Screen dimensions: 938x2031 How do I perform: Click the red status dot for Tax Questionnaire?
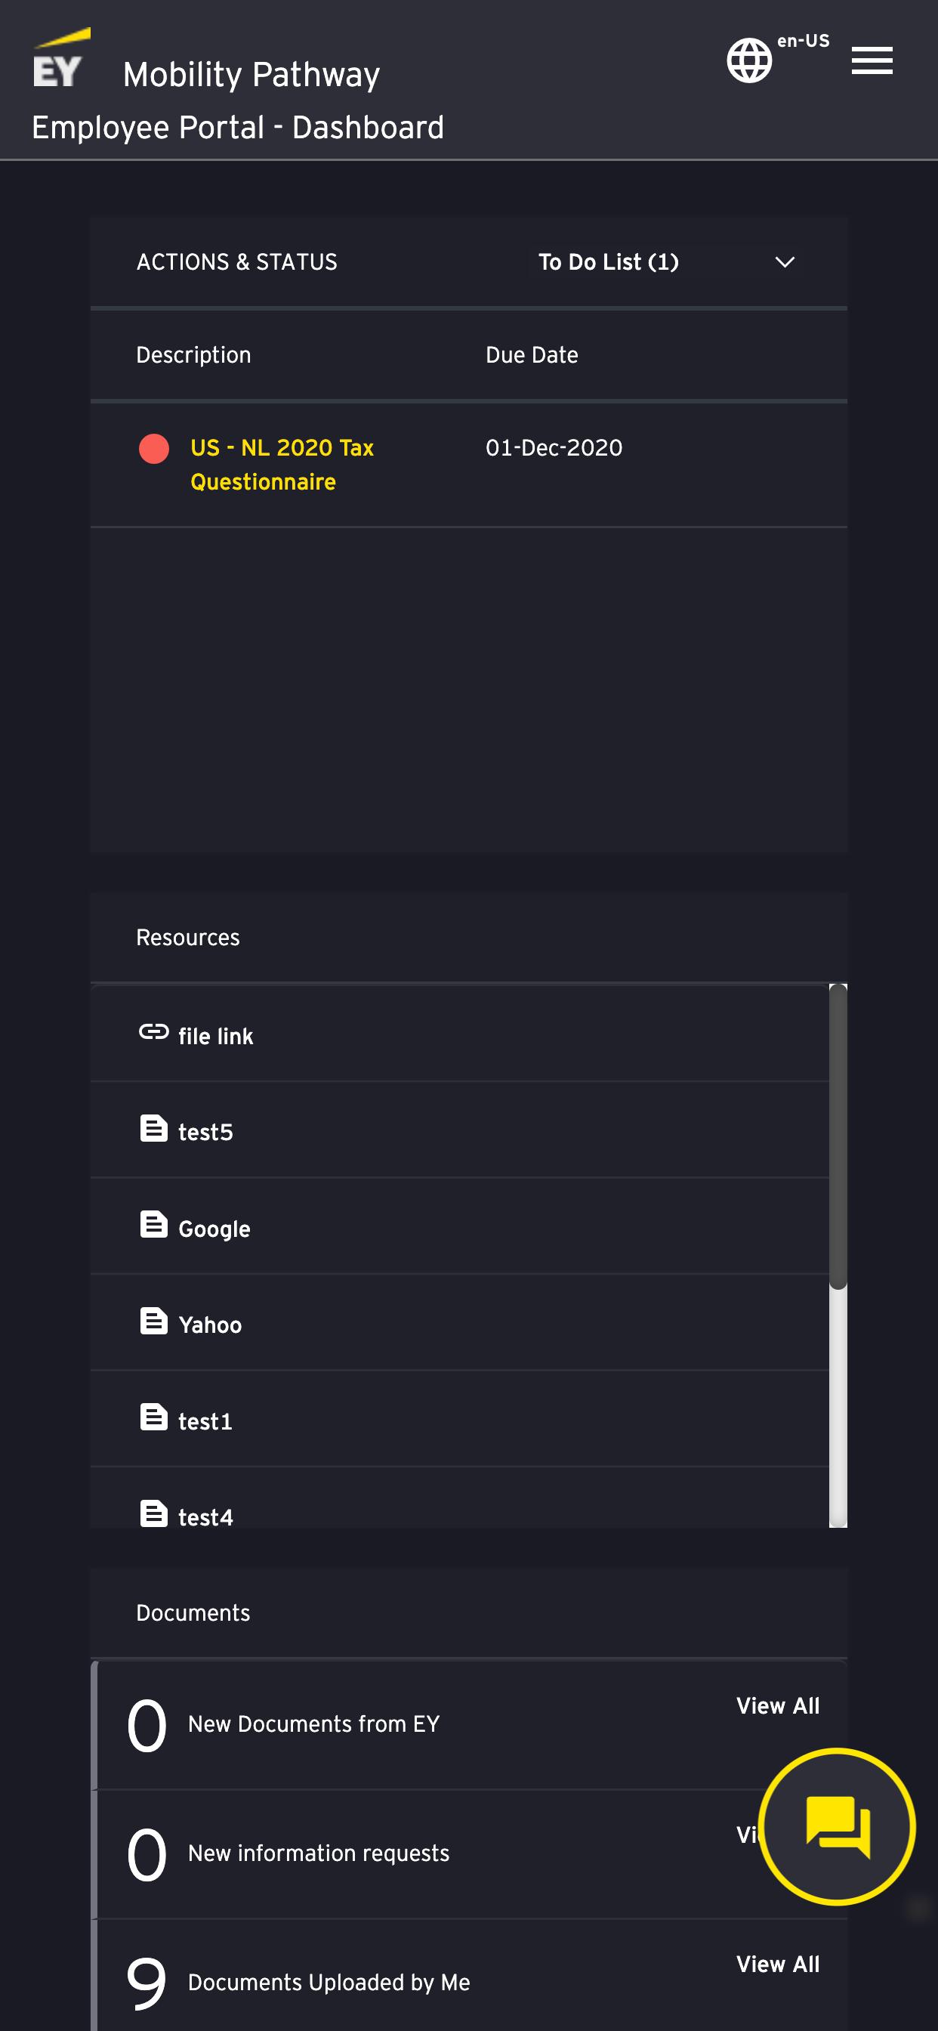pyautogui.click(x=154, y=449)
